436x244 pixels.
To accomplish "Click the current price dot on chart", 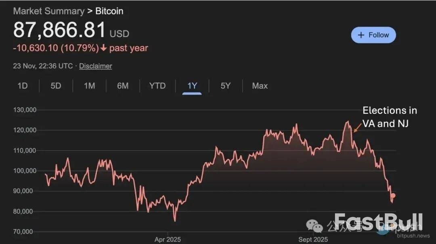I will coord(393,196).
